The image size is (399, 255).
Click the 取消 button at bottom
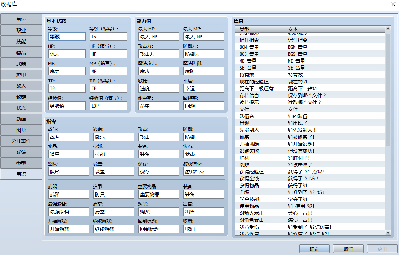(348, 249)
